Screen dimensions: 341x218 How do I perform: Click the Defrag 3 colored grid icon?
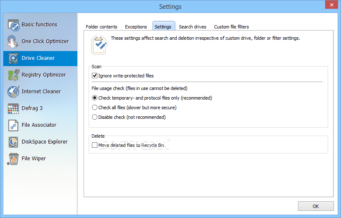click(13, 109)
